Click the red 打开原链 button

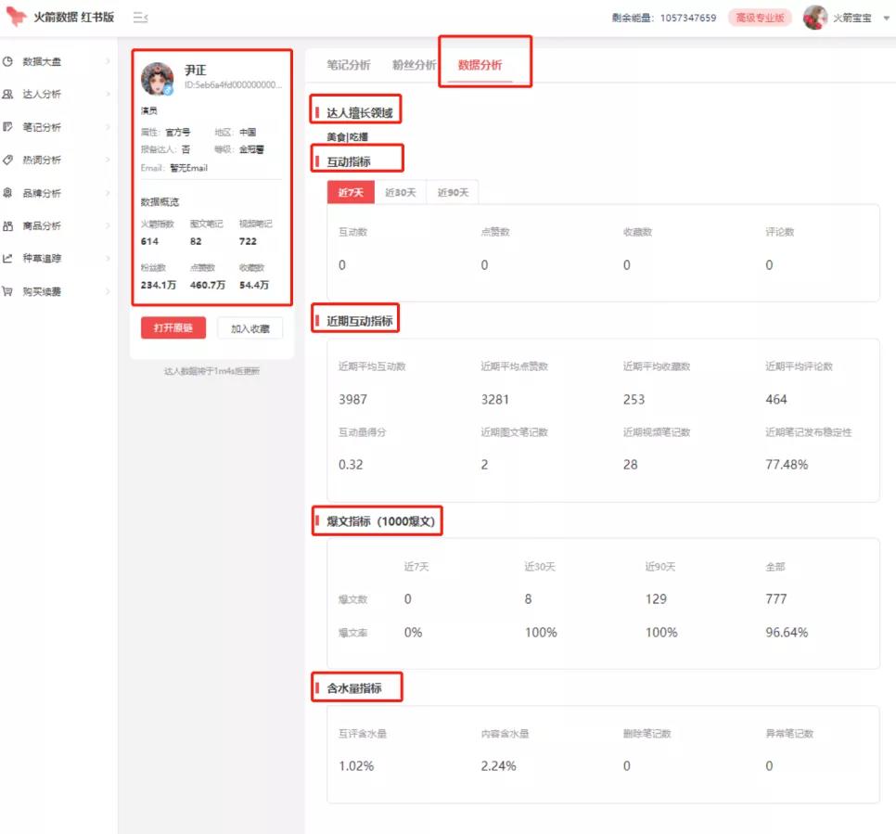tap(173, 327)
